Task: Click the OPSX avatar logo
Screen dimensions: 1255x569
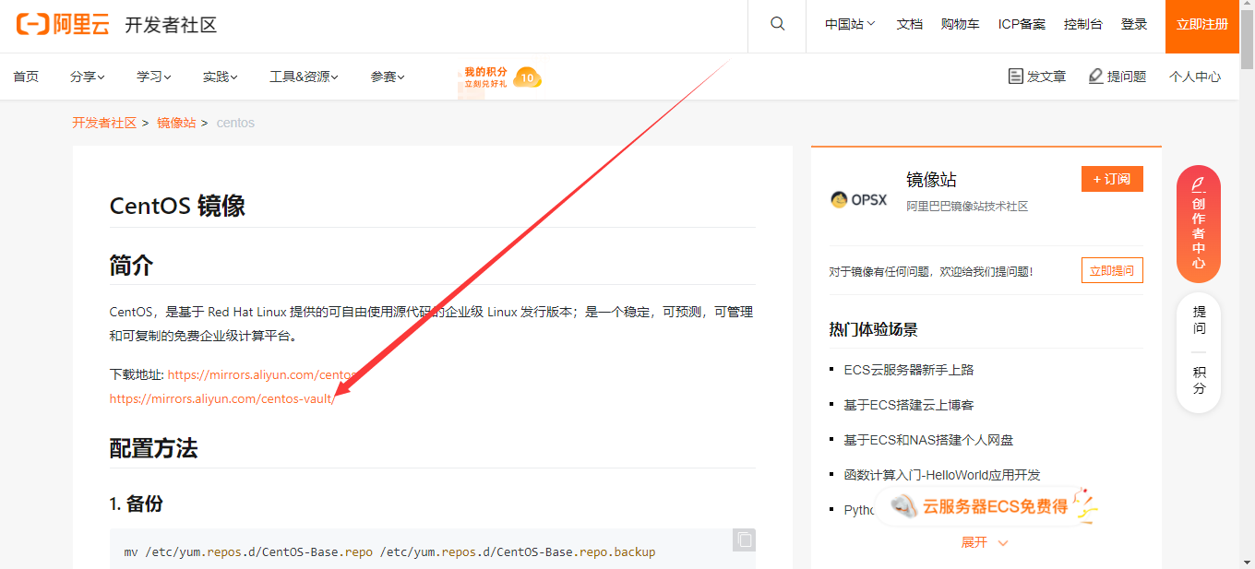Action: pos(859,199)
